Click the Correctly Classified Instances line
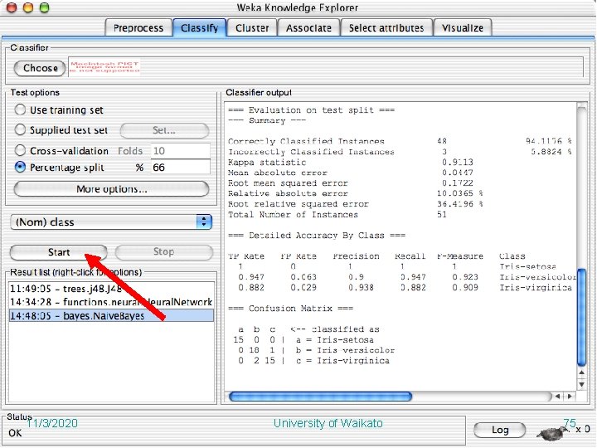 [x=400, y=141]
